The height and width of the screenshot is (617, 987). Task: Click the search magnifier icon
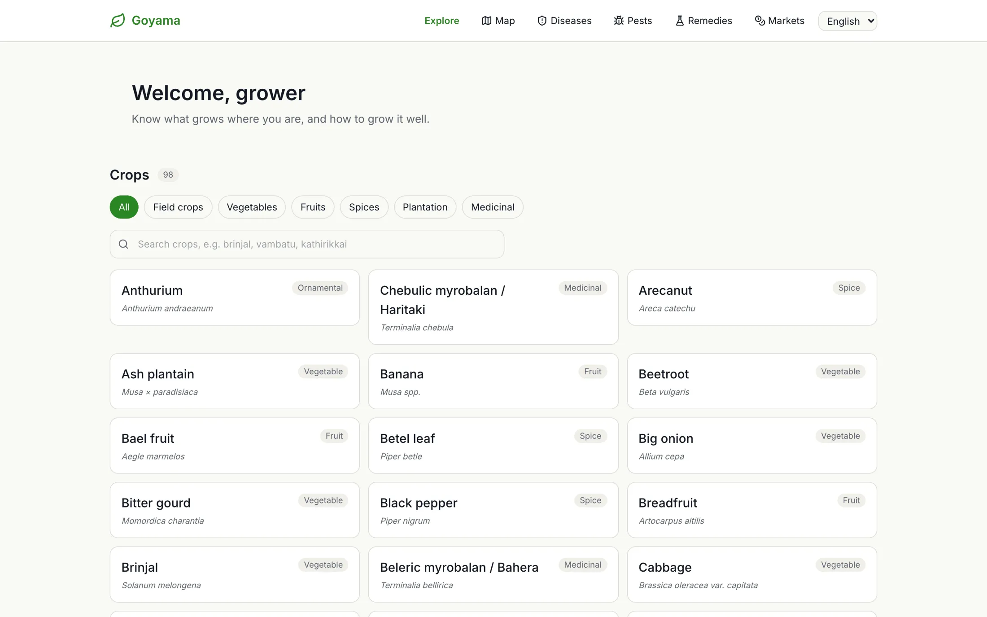coord(123,244)
